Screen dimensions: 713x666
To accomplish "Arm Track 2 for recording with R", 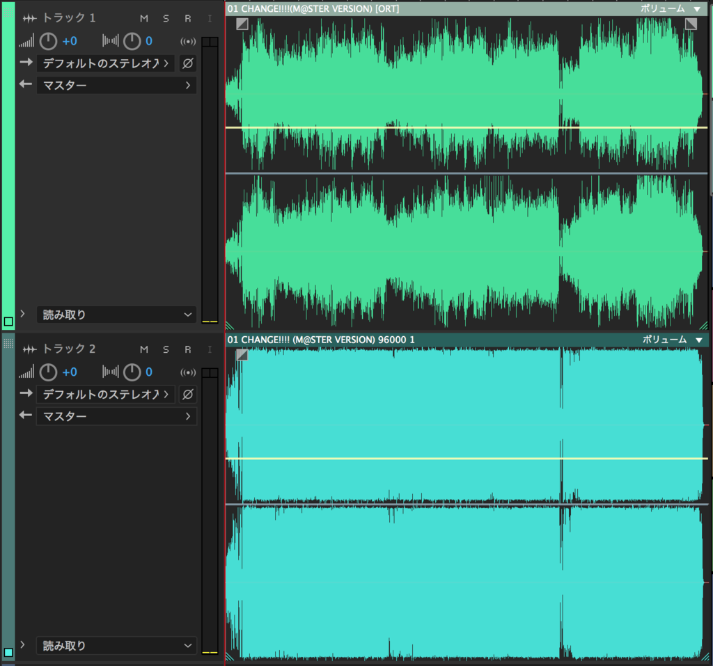I will tap(188, 349).
